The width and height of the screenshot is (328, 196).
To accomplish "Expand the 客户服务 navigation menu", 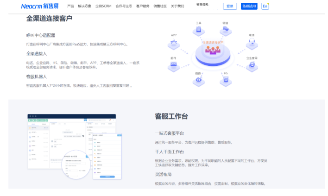I will click(x=143, y=6).
